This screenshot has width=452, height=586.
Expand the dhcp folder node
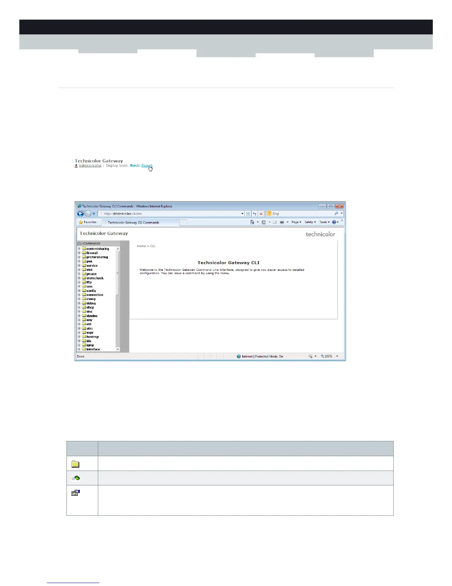point(79,307)
